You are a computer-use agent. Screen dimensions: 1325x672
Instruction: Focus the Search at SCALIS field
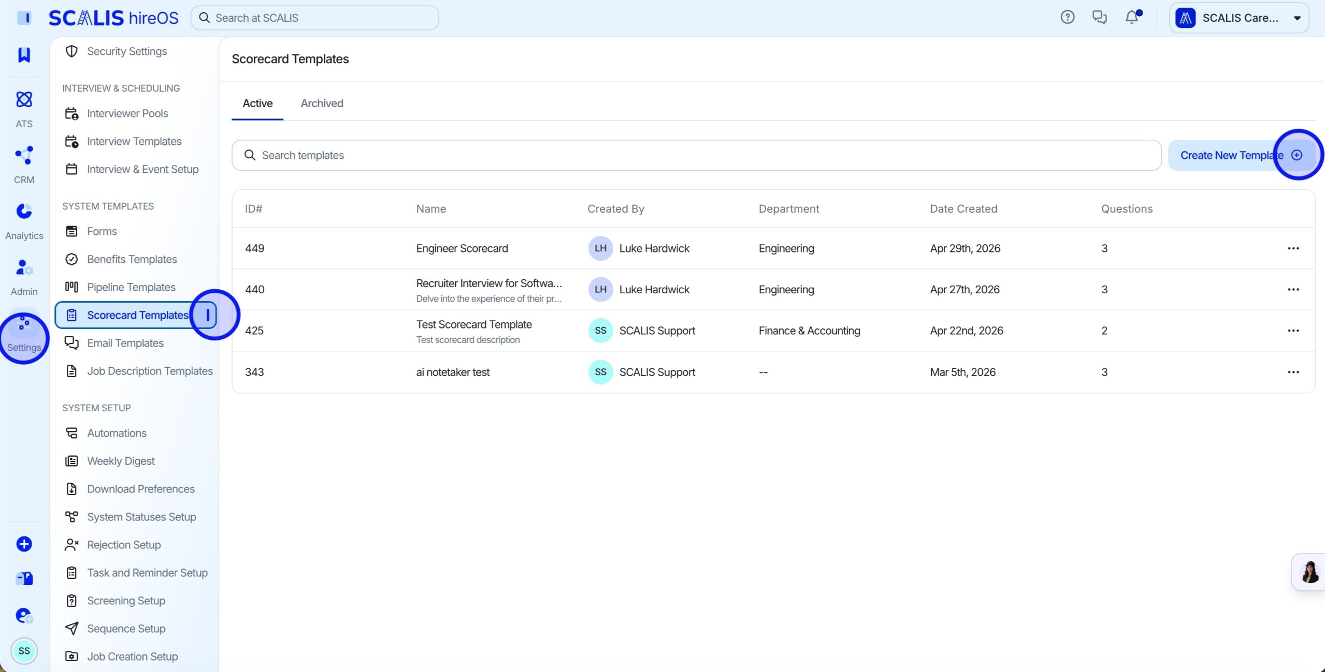(314, 18)
